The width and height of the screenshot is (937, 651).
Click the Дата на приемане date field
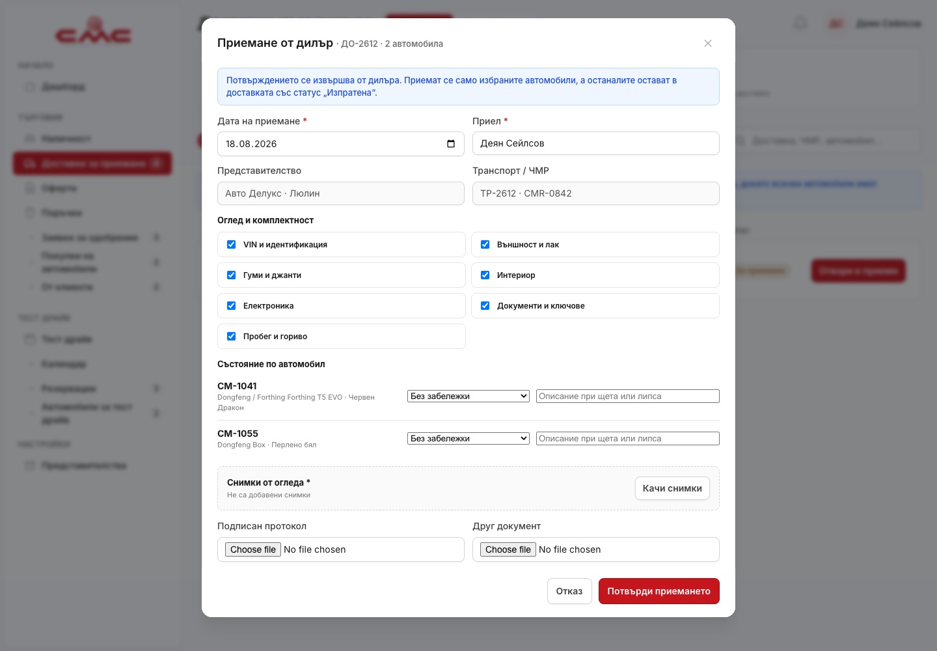tap(341, 144)
